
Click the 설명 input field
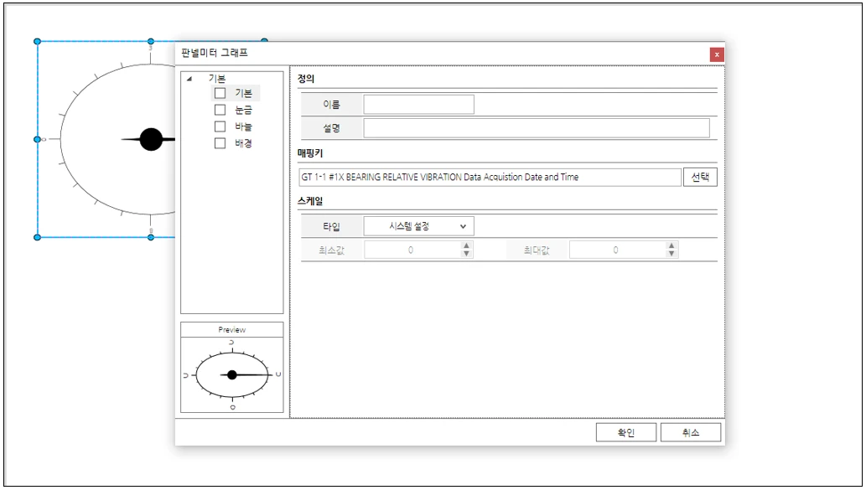[537, 128]
